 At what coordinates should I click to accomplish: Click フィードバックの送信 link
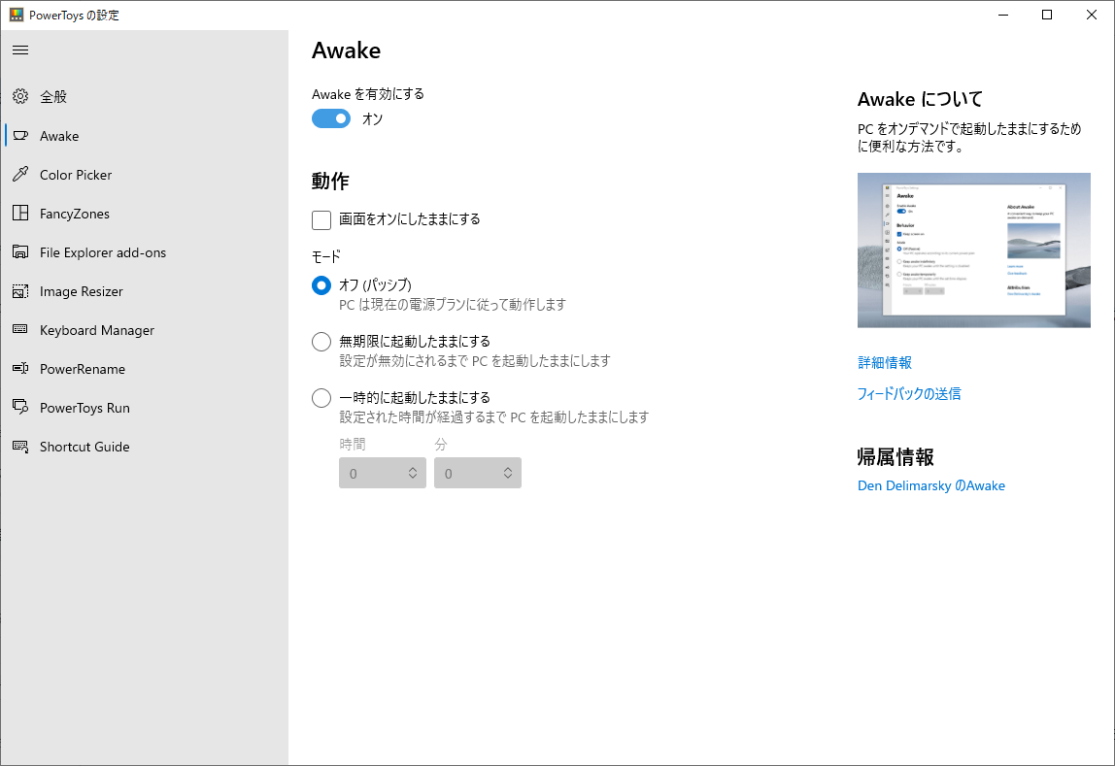pos(909,393)
